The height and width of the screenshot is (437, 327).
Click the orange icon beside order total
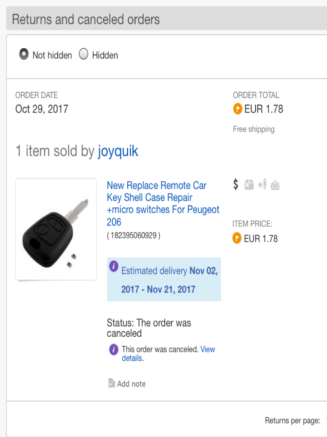point(238,109)
